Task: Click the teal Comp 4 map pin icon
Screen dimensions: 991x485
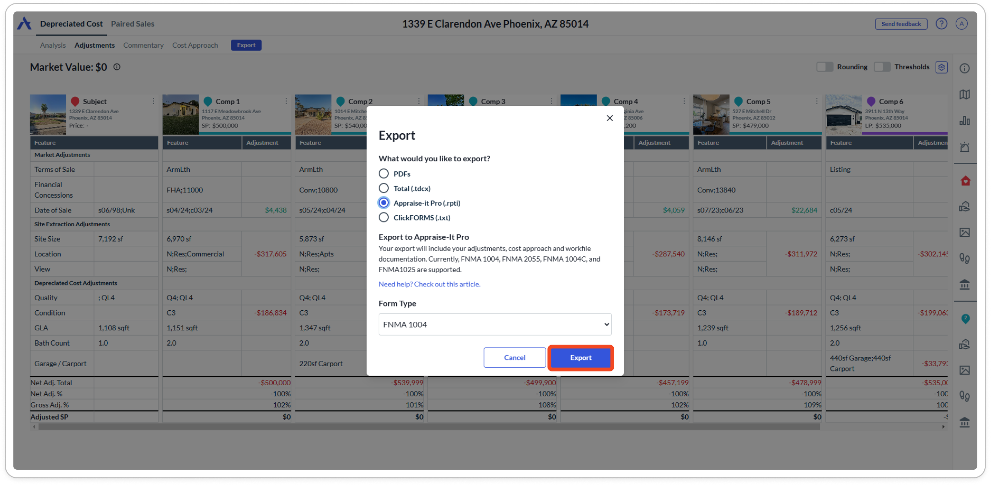Action: [x=606, y=102]
